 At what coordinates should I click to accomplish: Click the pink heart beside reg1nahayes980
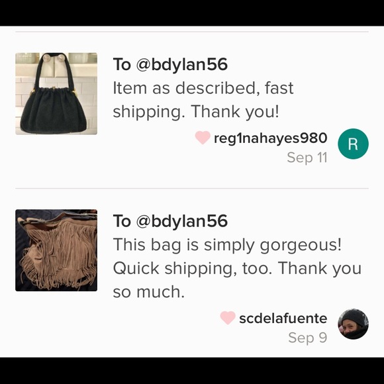[x=203, y=138]
